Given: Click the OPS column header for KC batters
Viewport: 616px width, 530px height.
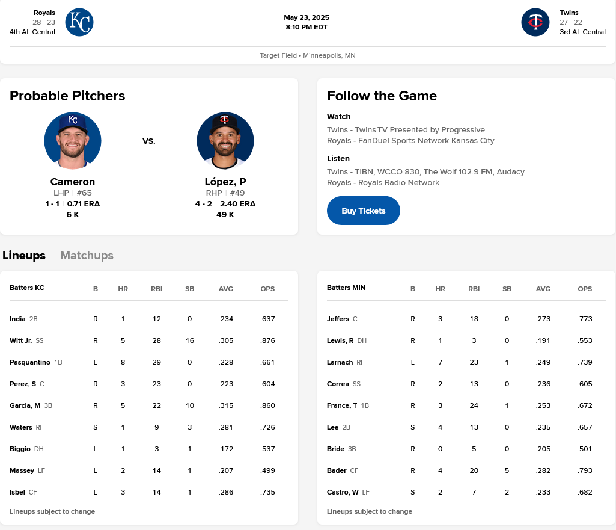Looking at the screenshot, I should tap(267, 289).
